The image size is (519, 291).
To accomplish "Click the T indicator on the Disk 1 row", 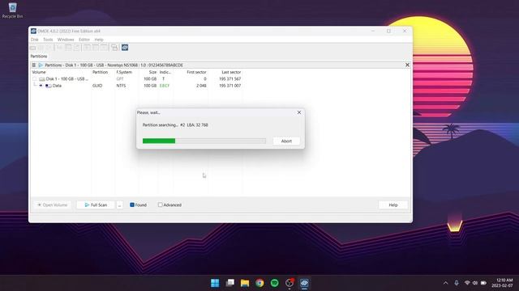I will tap(163, 79).
